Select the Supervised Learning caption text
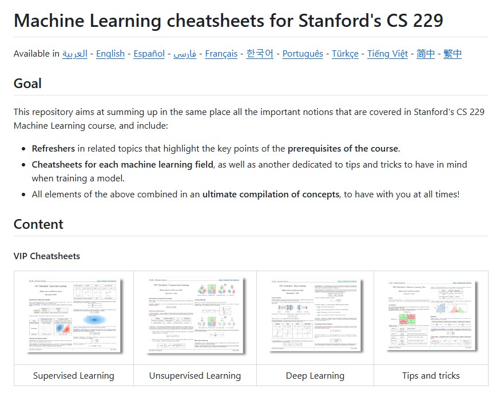Screen dimensions: 500x397 pyautogui.click(x=73, y=375)
